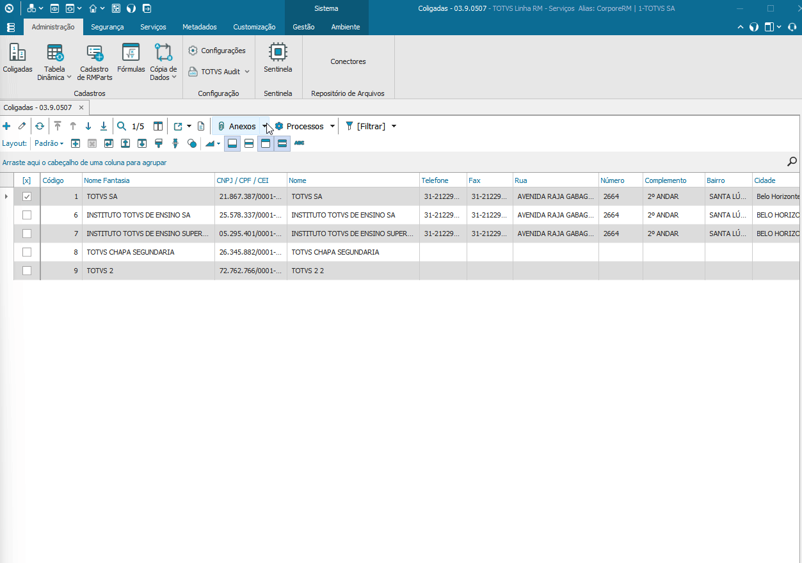Click the Conectores button

pos(348,61)
